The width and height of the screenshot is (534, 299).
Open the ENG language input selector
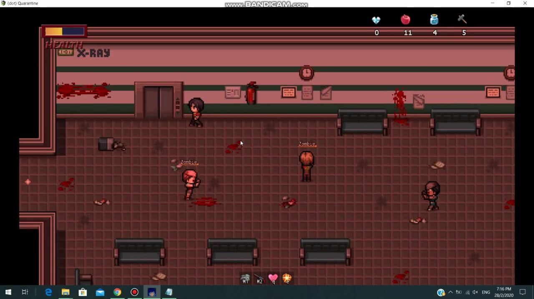pos(486,292)
